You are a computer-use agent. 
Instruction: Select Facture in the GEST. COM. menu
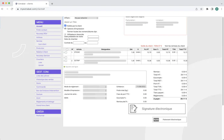[x=39, y=94]
